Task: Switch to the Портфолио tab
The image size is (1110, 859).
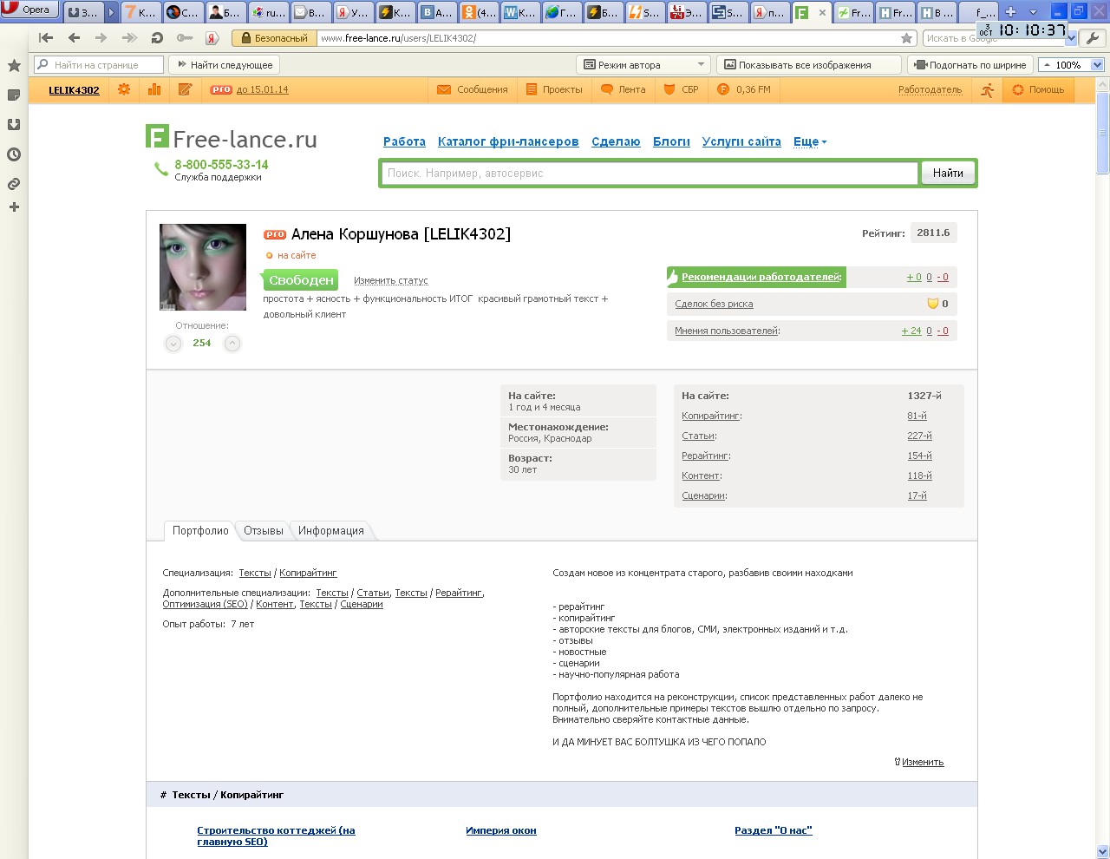Action: [x=200, y=531]
